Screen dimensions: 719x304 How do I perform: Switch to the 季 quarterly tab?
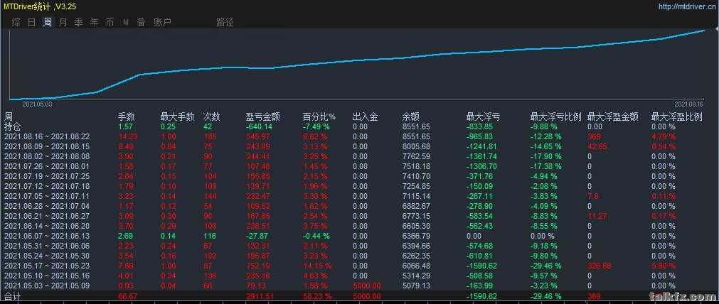[78, 23]
